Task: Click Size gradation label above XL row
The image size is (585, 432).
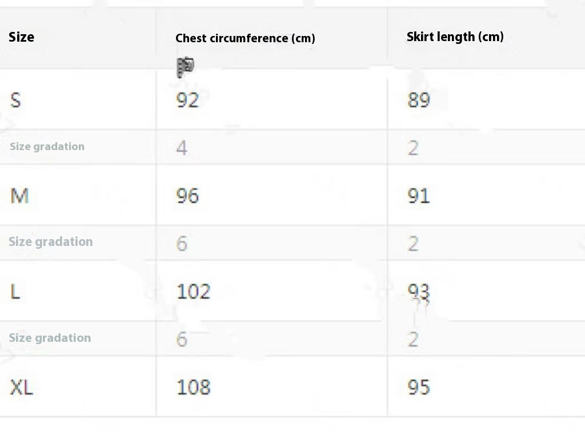Action: 50,338
